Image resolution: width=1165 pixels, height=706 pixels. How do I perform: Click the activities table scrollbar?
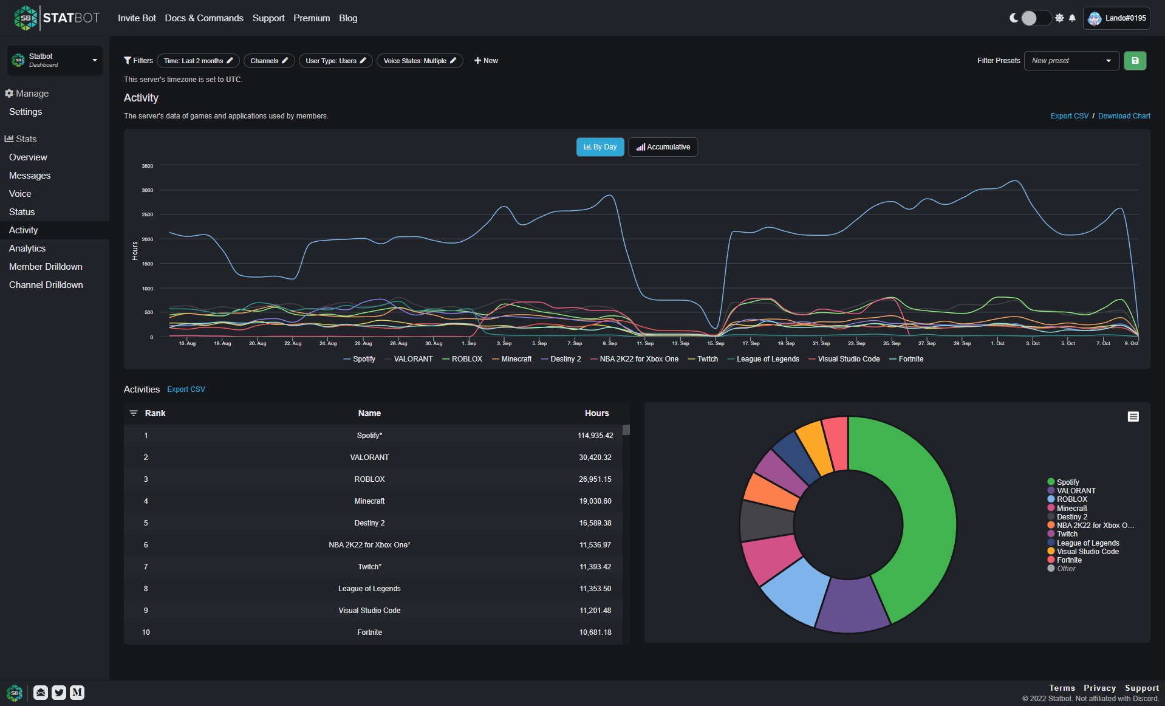tap(626, 430)
